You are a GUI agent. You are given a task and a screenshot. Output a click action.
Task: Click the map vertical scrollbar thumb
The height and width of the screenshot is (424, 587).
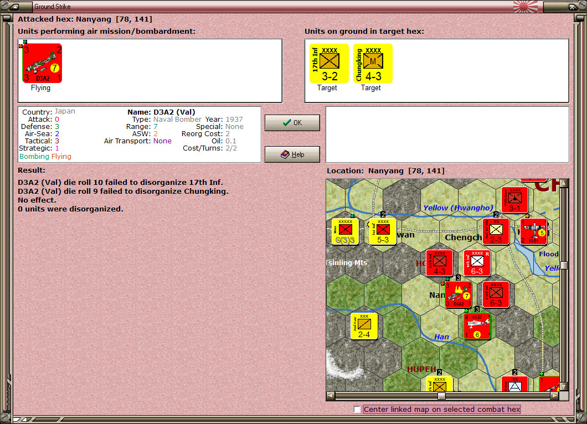[564, 265]
